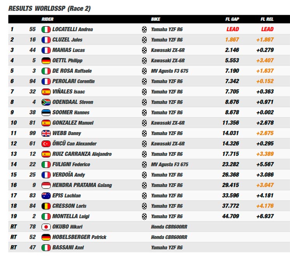Click the chequered flag icon in CLUZEL Jules row

point(144,40)
